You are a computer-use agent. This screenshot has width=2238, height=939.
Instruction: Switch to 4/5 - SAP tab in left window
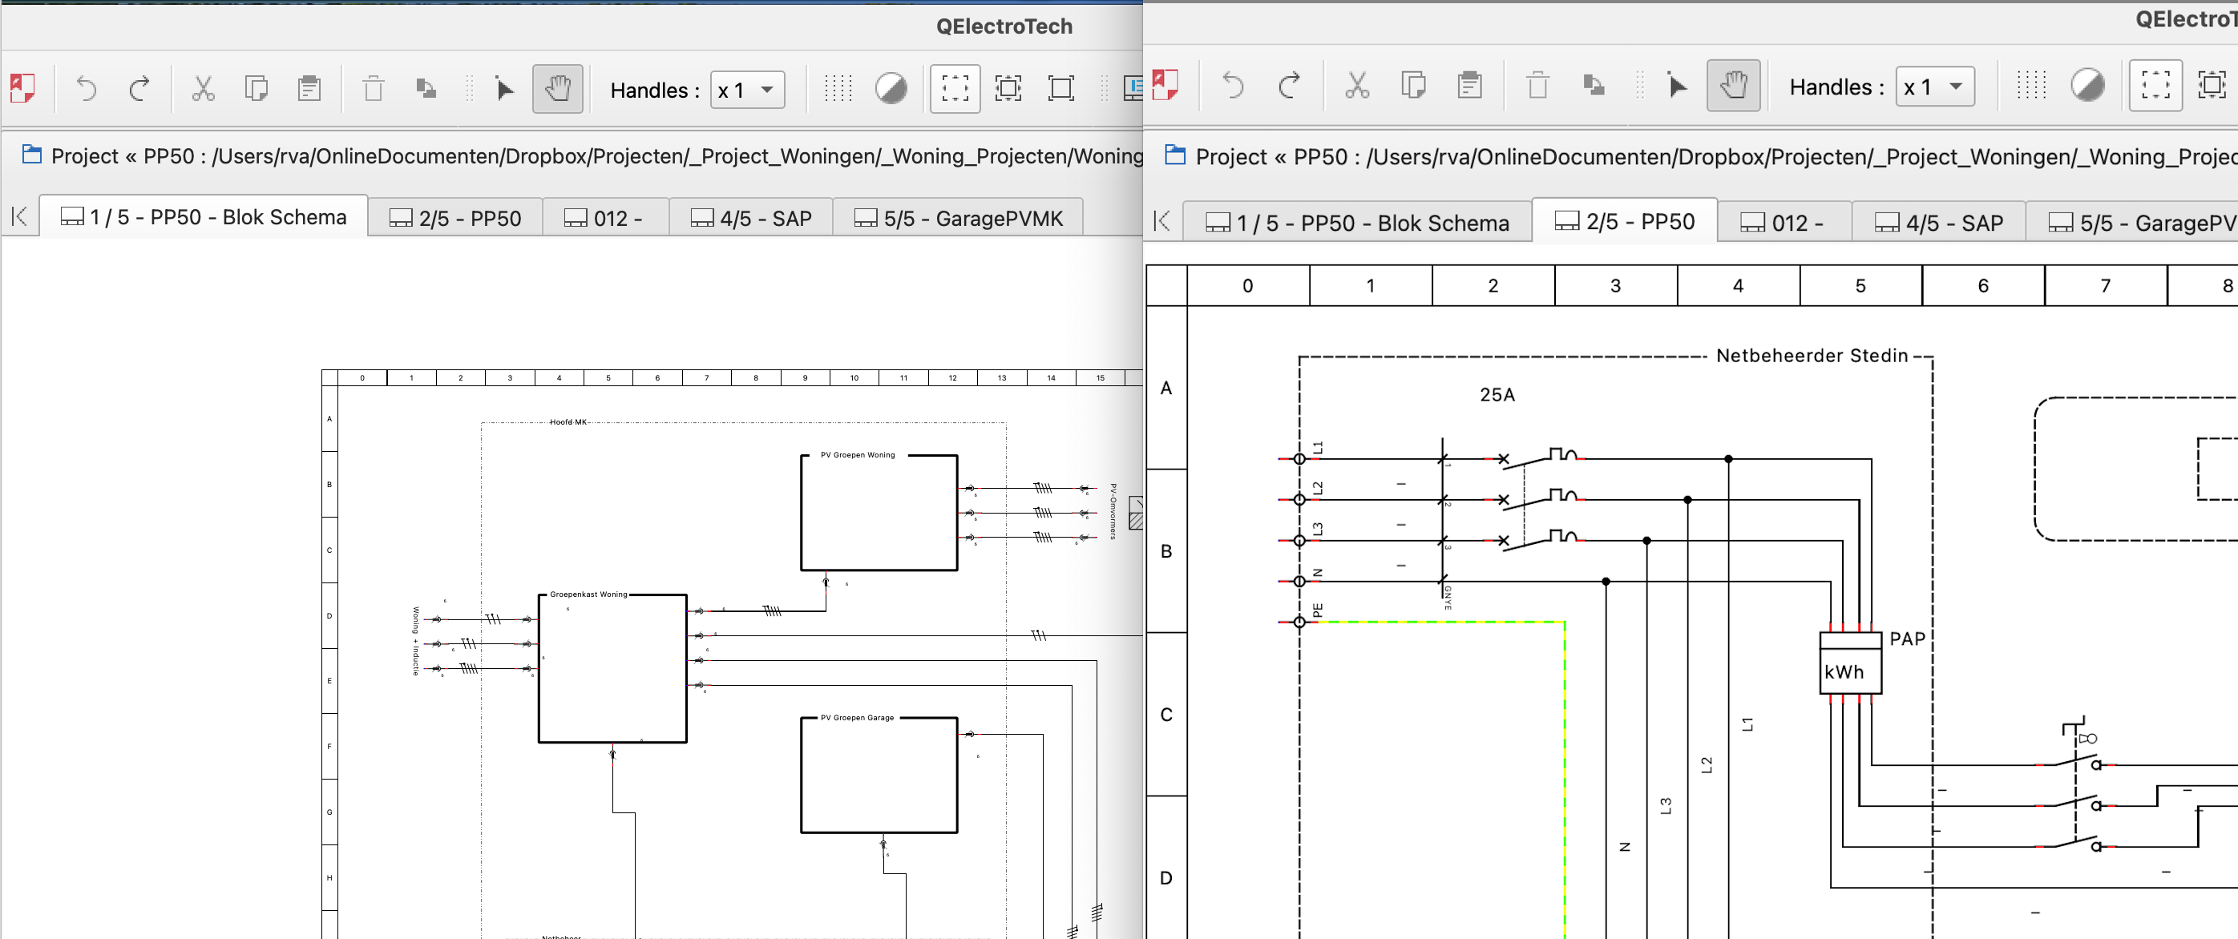(x=750, y=218)
